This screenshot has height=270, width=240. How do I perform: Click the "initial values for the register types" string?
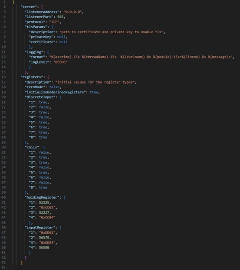tap(95, 82)
